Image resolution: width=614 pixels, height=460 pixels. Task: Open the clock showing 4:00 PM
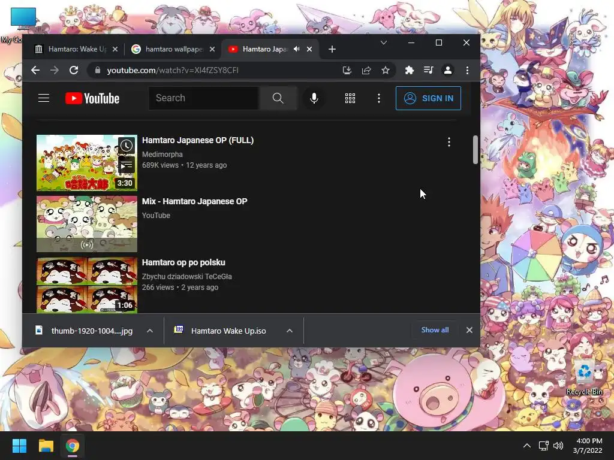(x=588, y=446)
